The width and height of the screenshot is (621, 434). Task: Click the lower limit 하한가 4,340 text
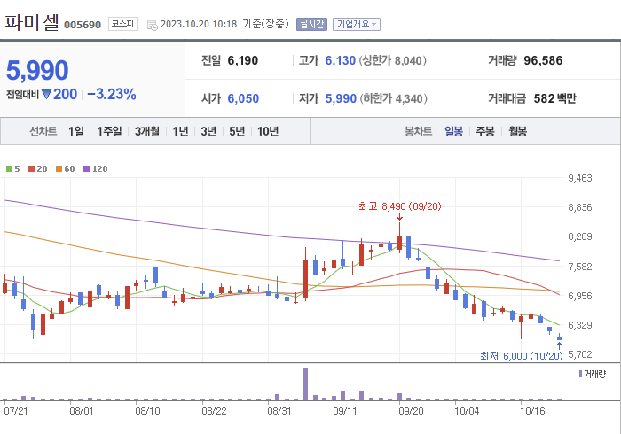(393, 98)
